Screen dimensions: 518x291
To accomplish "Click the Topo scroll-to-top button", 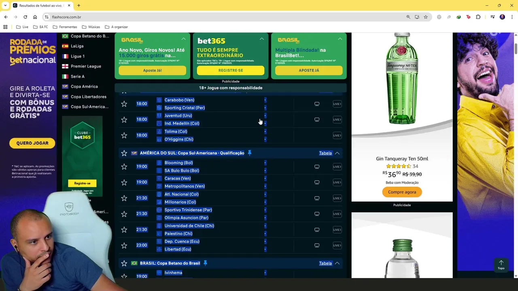I will (x=501, y=265).
